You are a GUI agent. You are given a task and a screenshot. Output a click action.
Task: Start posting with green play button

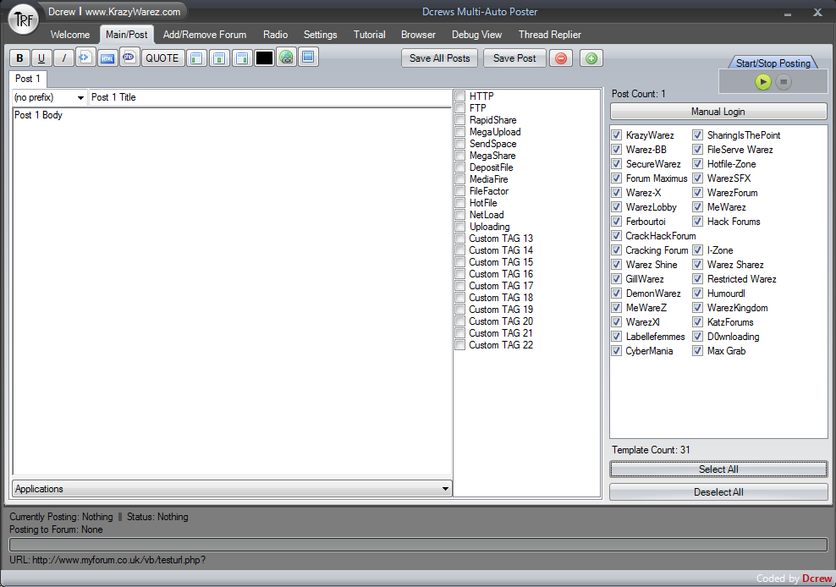763,82
